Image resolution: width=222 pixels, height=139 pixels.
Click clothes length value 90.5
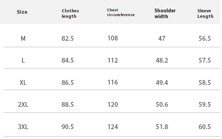67,127
